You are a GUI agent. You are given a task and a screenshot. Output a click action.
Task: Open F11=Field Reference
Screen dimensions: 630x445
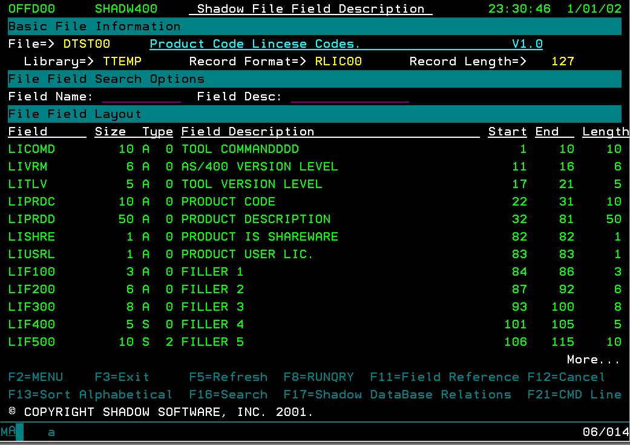click(444, 377)
